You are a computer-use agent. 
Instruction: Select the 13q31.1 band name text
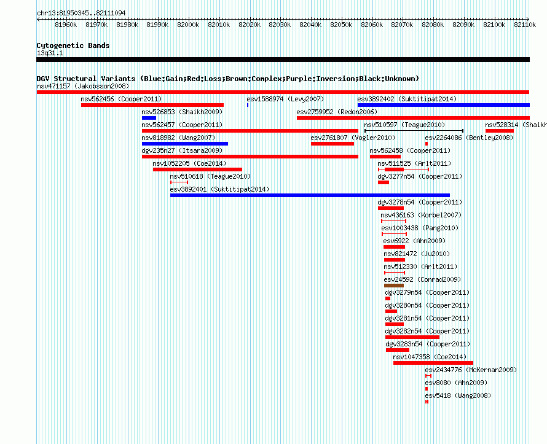50,53
